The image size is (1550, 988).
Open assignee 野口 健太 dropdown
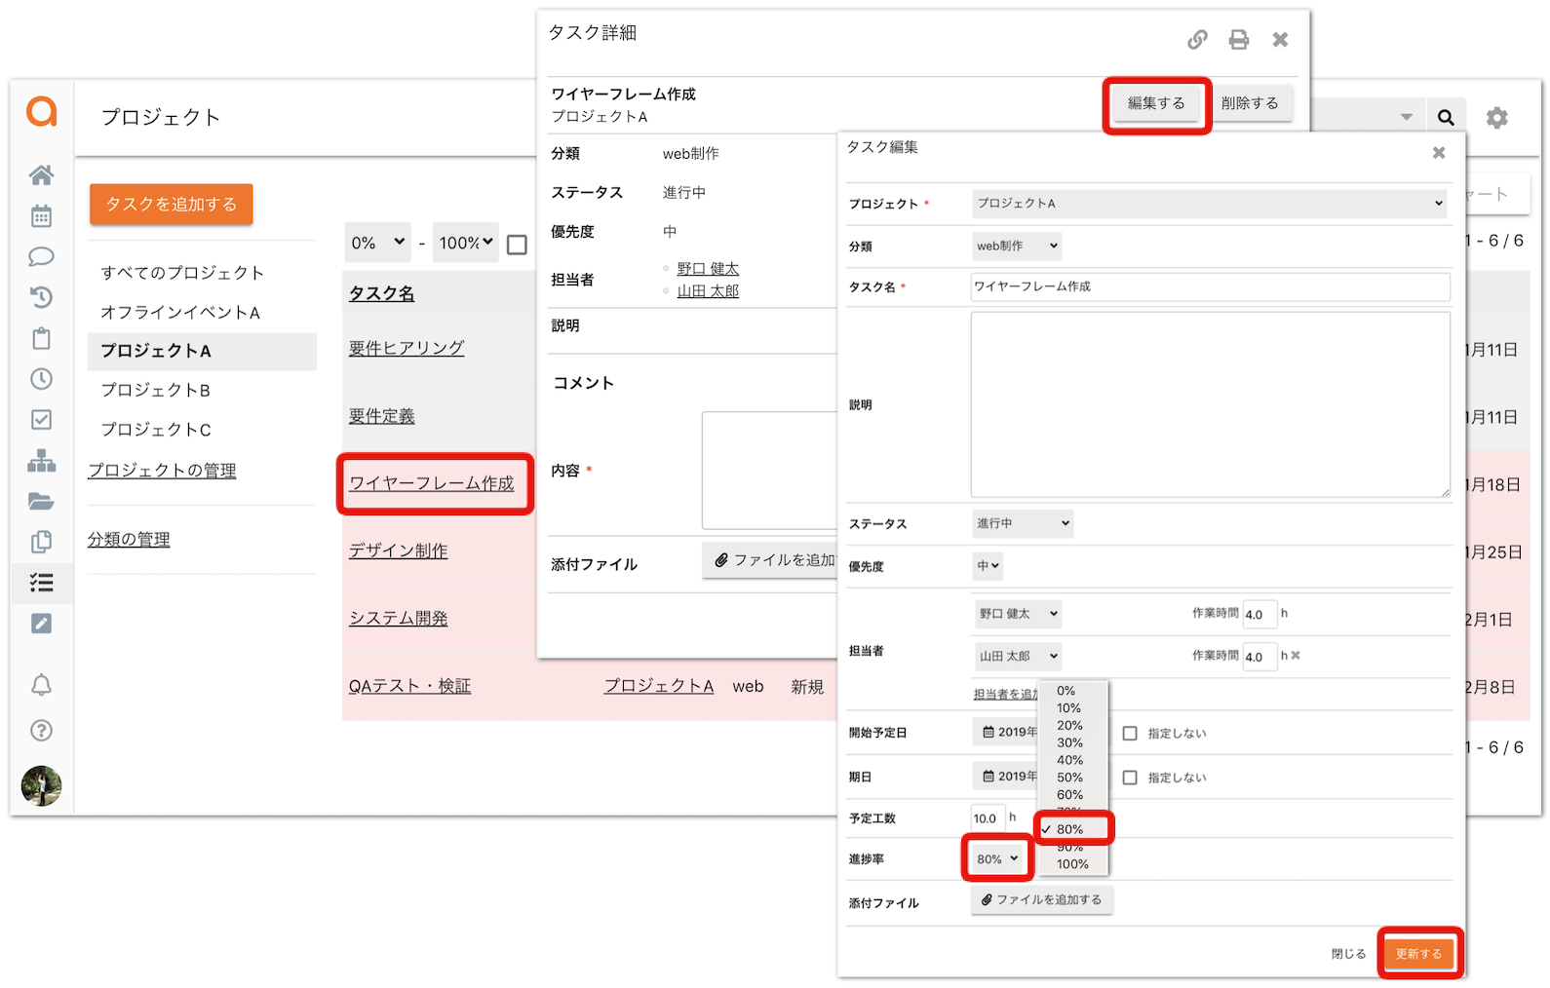click(x=1018, y=614)
